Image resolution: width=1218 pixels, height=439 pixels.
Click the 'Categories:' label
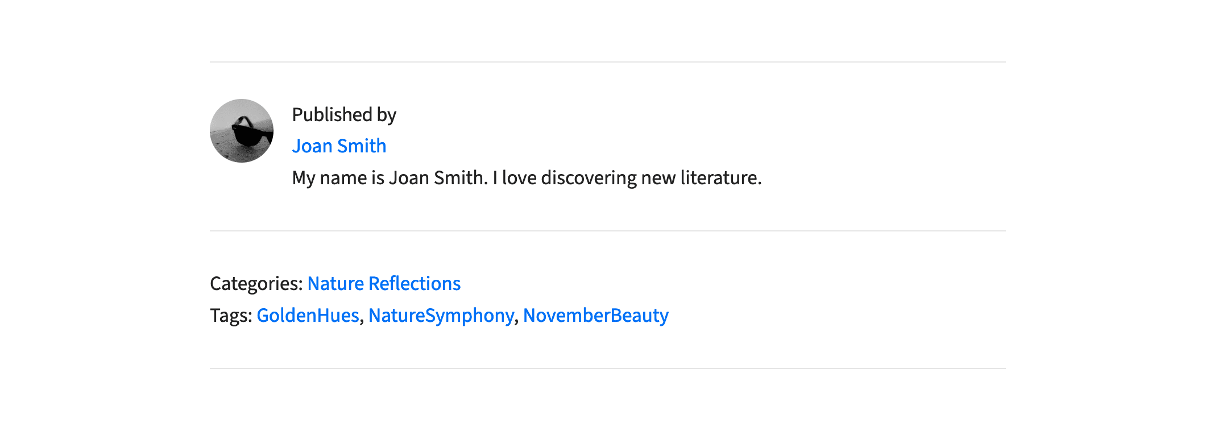click(256, 283)
